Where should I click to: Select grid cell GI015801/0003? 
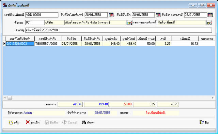click(20, 44)
